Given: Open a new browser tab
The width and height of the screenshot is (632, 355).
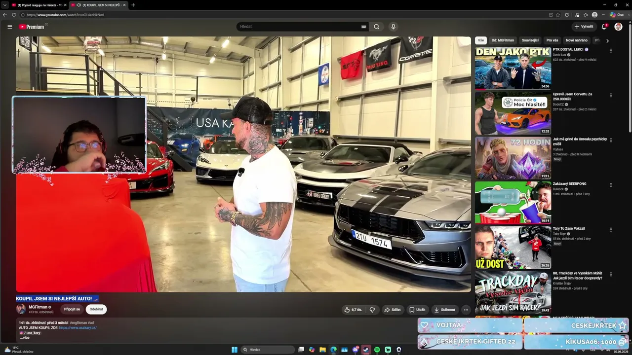Looking at the screenshot, I should coord(133,5).
